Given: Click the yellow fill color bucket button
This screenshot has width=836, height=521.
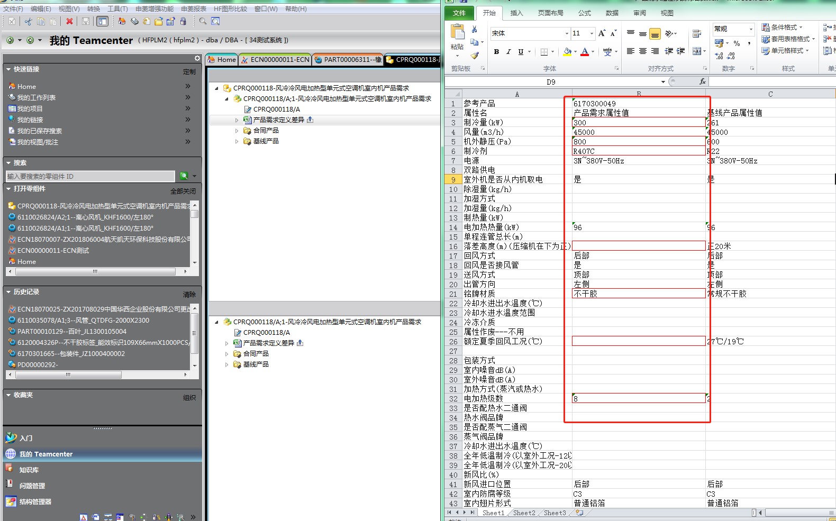Looking at the screenshot, I should 567,51.
